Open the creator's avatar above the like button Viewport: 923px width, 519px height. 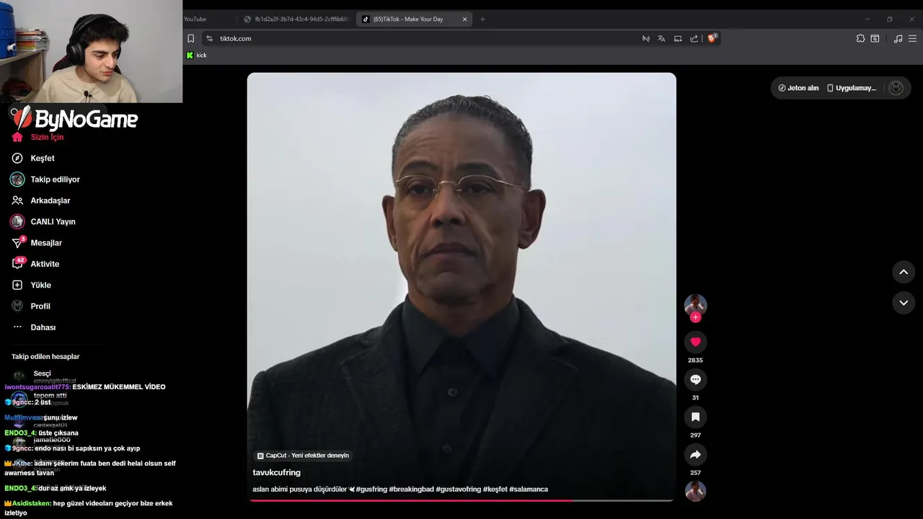695,304
